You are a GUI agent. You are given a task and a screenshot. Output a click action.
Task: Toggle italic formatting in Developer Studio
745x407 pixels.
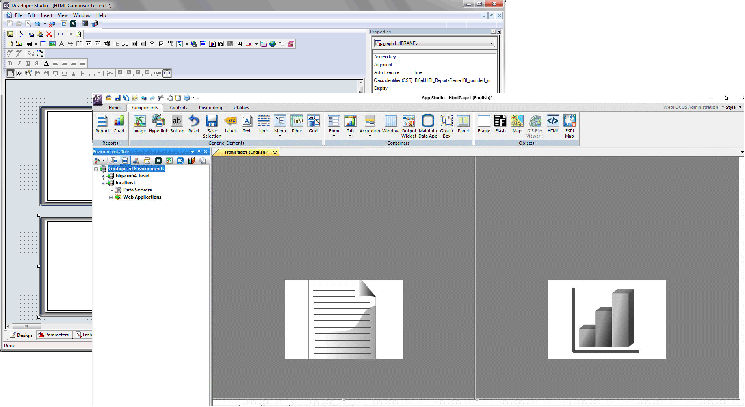click(19, 63)
